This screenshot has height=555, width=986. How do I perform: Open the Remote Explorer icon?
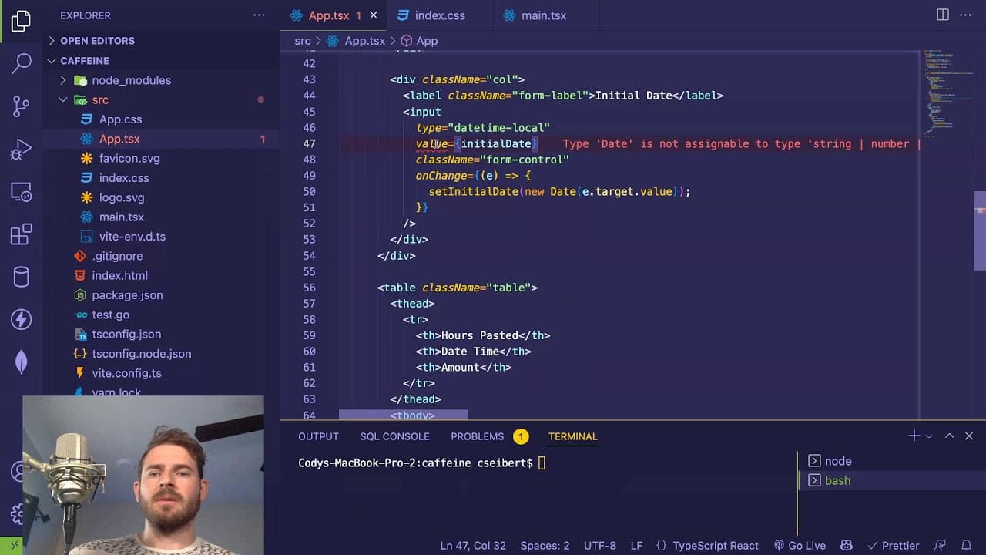coord(22,191)
